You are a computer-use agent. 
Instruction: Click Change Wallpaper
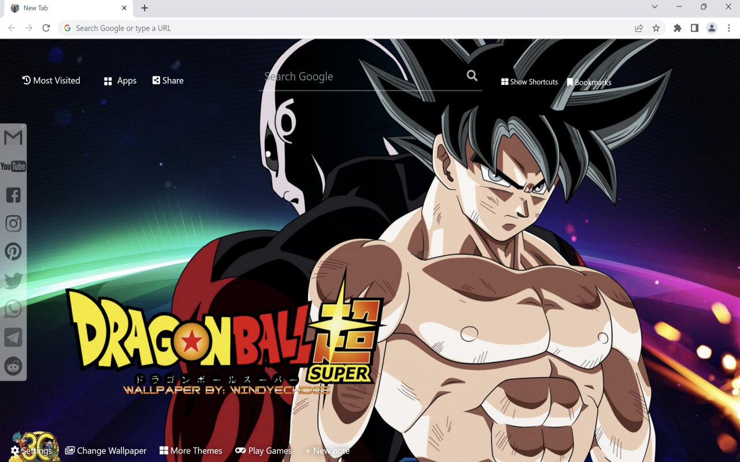[106, 450]
